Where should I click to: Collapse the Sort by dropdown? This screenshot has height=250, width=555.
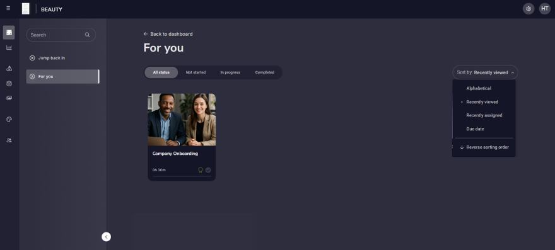pos(485,72)
